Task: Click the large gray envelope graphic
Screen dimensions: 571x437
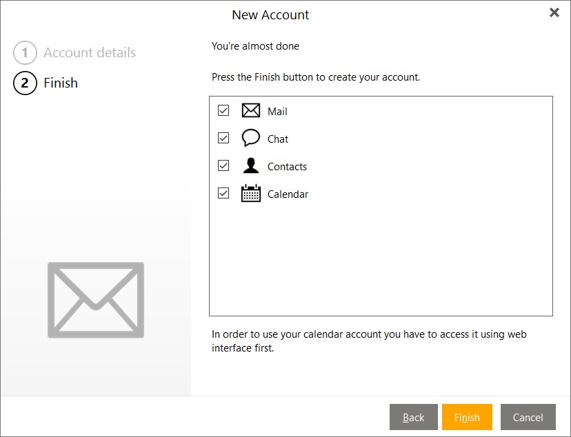Action: 96,300
